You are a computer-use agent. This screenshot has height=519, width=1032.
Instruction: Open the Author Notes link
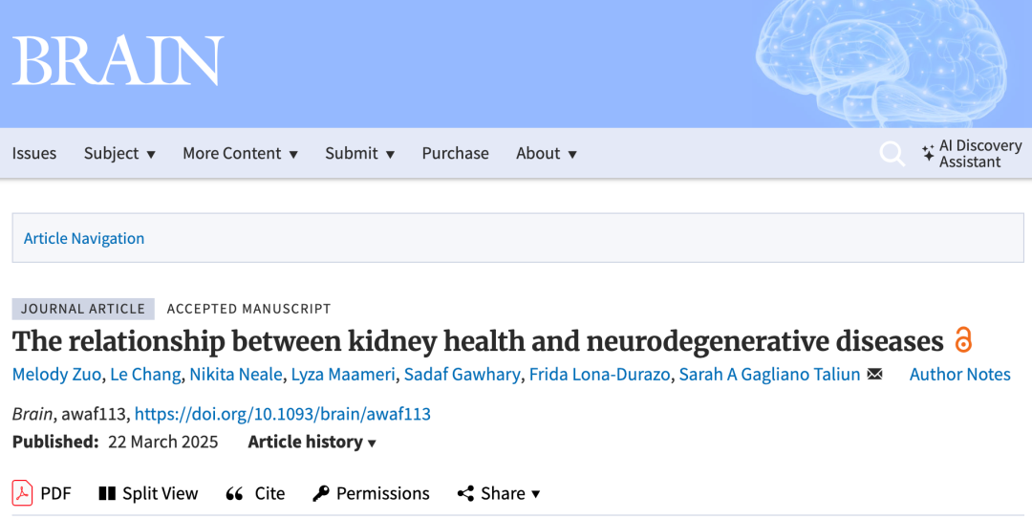(959, 374)
